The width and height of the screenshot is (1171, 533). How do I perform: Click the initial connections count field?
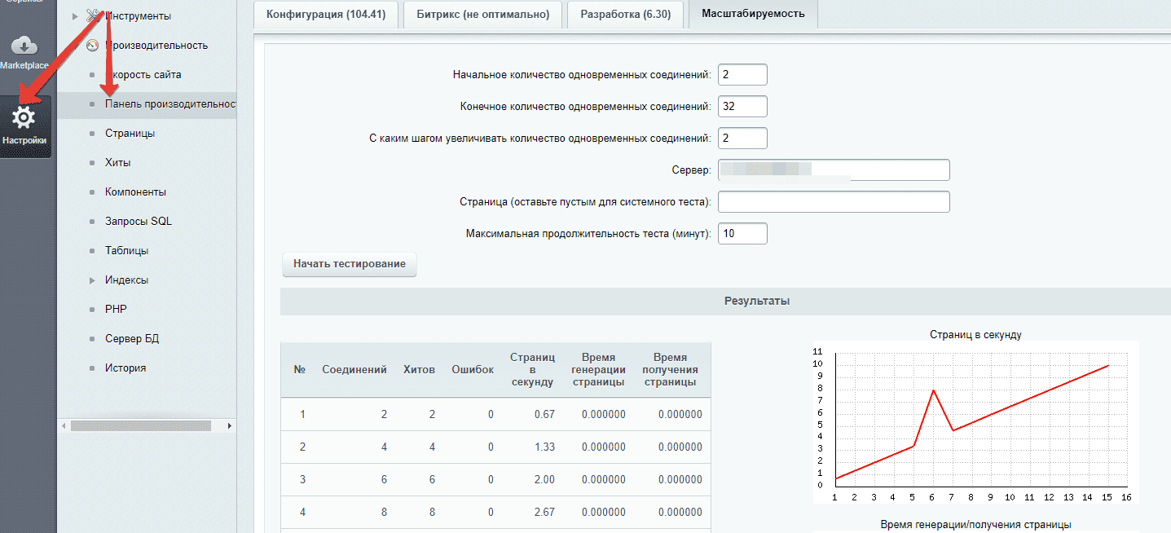[x=742, y=74]
